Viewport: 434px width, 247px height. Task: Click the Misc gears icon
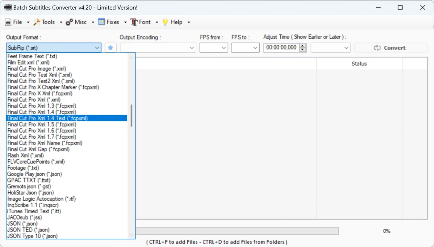point(69,22)
